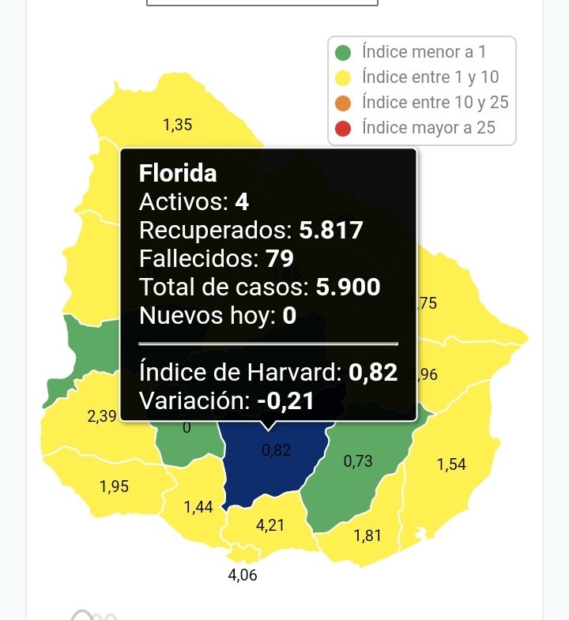
Task: Click the red legend dot for 'Índice mayor a 25'
Action: [x=343, y=126]
